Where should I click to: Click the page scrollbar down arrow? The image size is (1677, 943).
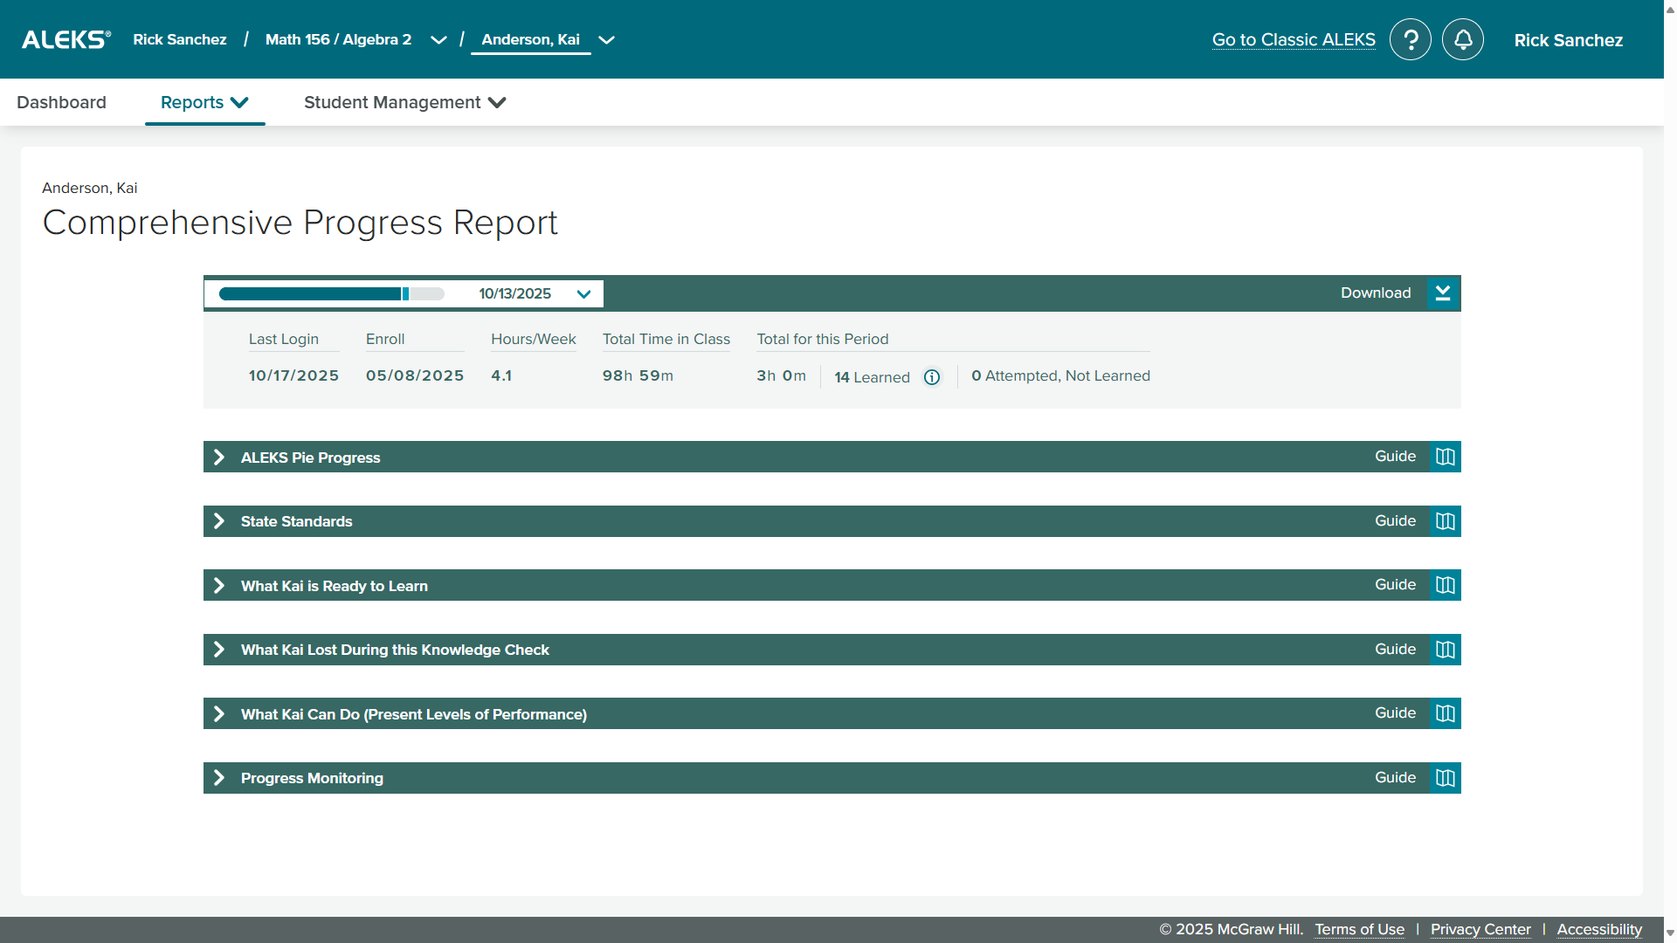click(x=1670, y=933)
